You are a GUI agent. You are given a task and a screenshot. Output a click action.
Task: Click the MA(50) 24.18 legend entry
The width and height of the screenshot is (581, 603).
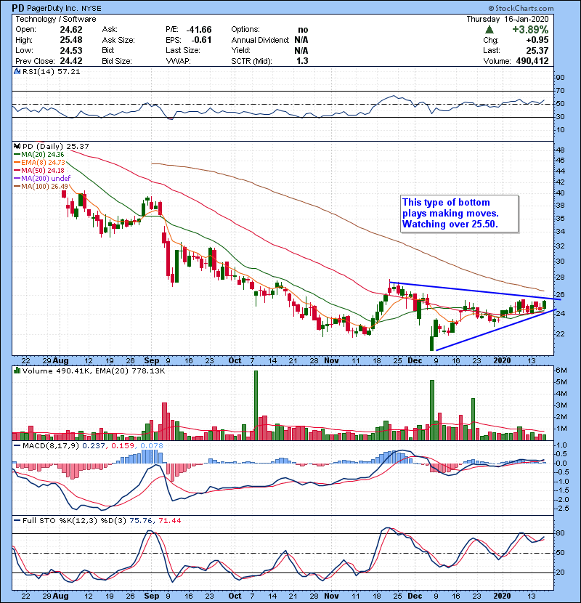(x=38, y=170)
